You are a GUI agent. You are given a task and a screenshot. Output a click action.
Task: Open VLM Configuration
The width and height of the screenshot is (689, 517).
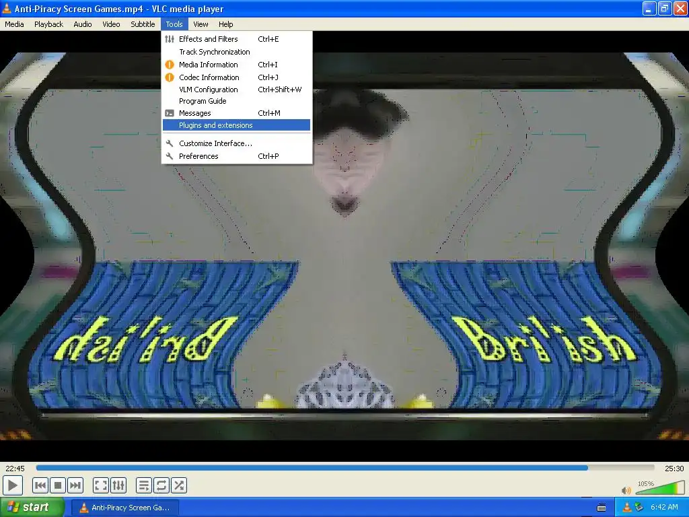[236, 90]
